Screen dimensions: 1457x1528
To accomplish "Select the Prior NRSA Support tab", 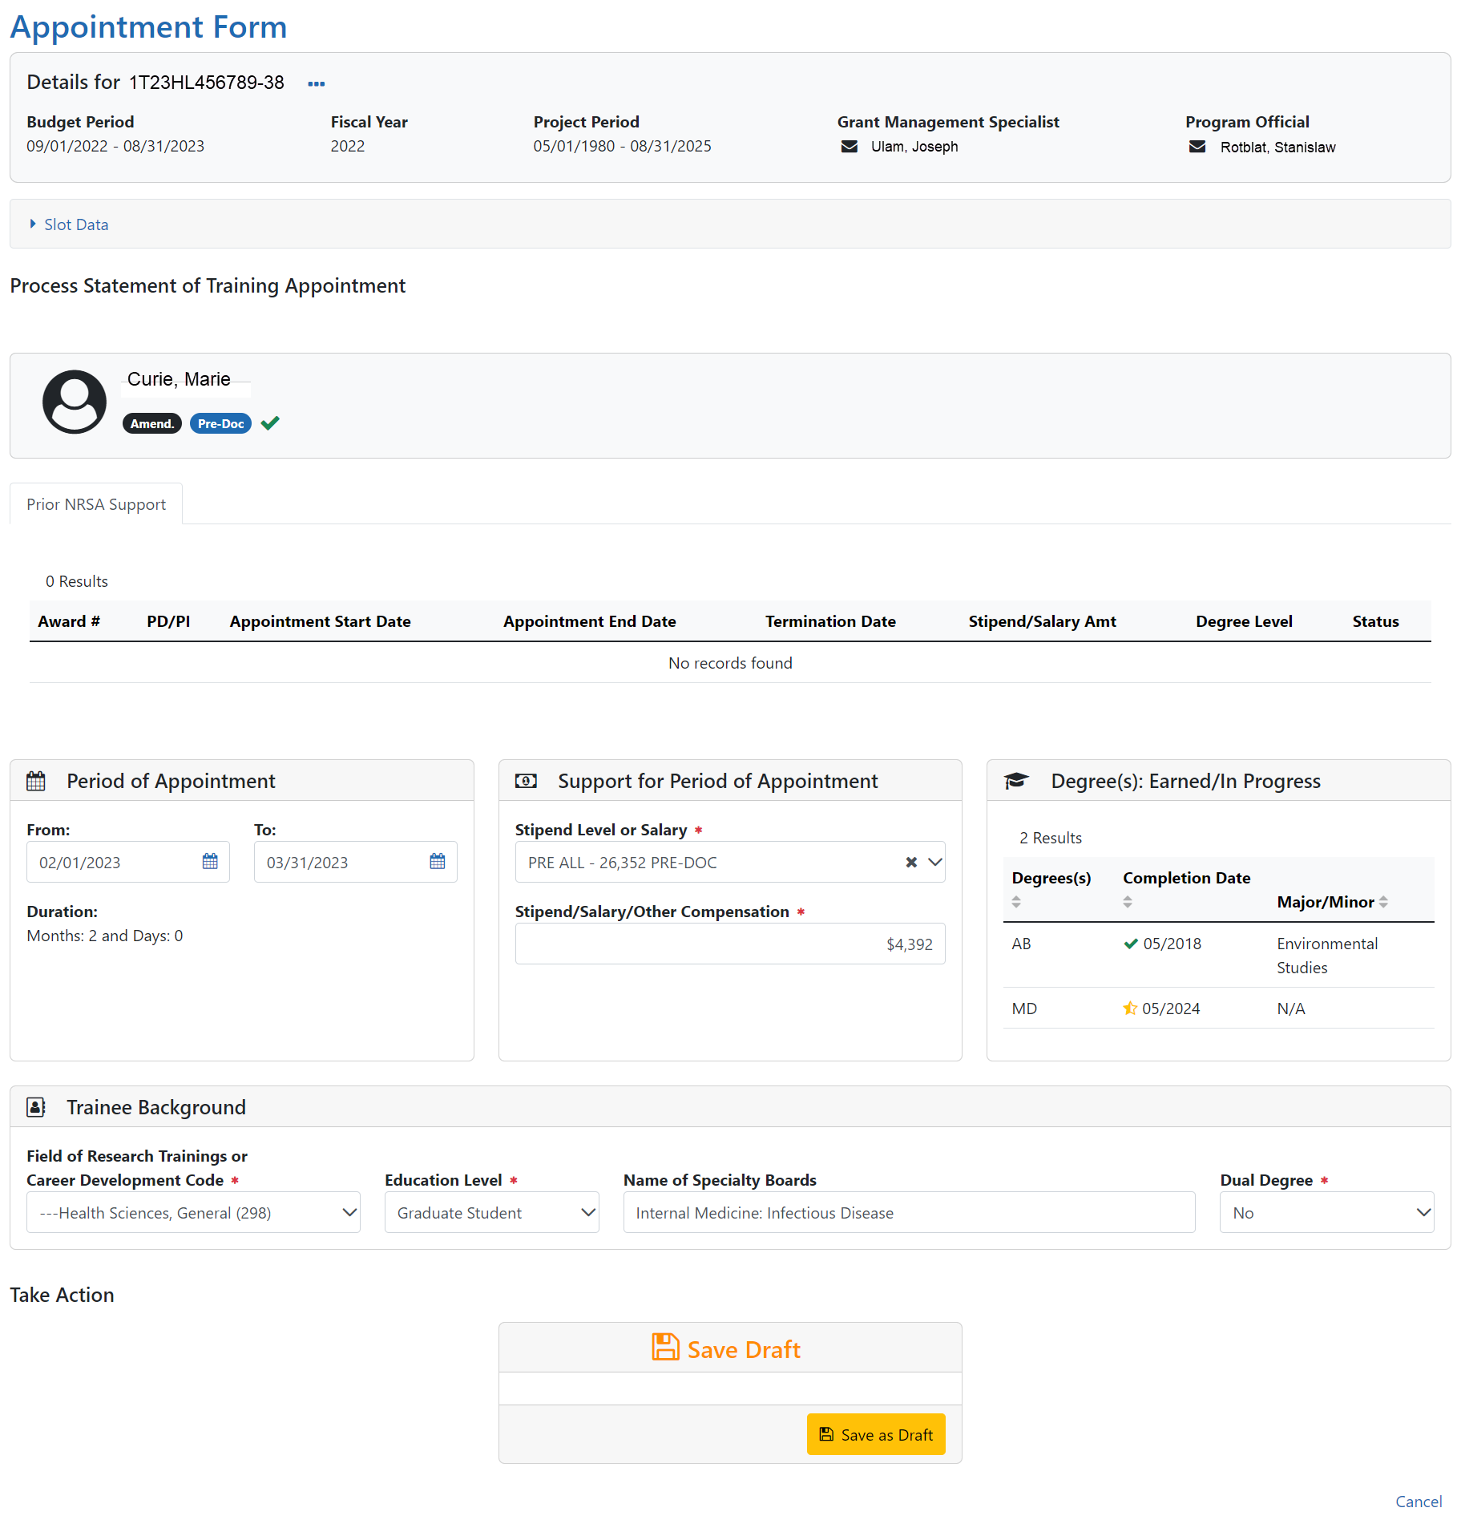I will tap(96, 504).
